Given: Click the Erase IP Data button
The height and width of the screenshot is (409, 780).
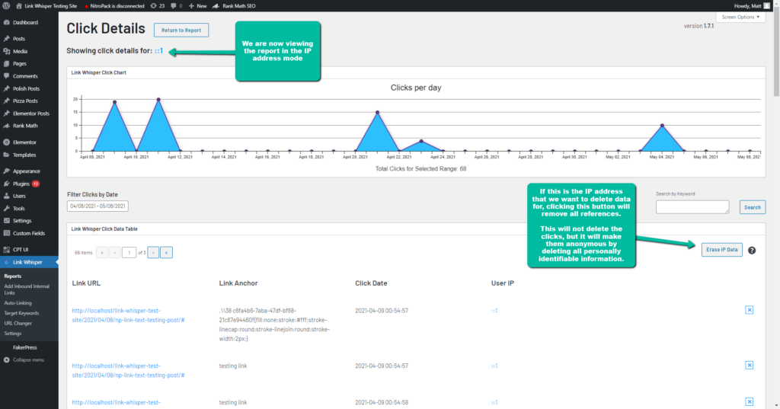Looking at the screenshot, I should (x=722, y=249).
